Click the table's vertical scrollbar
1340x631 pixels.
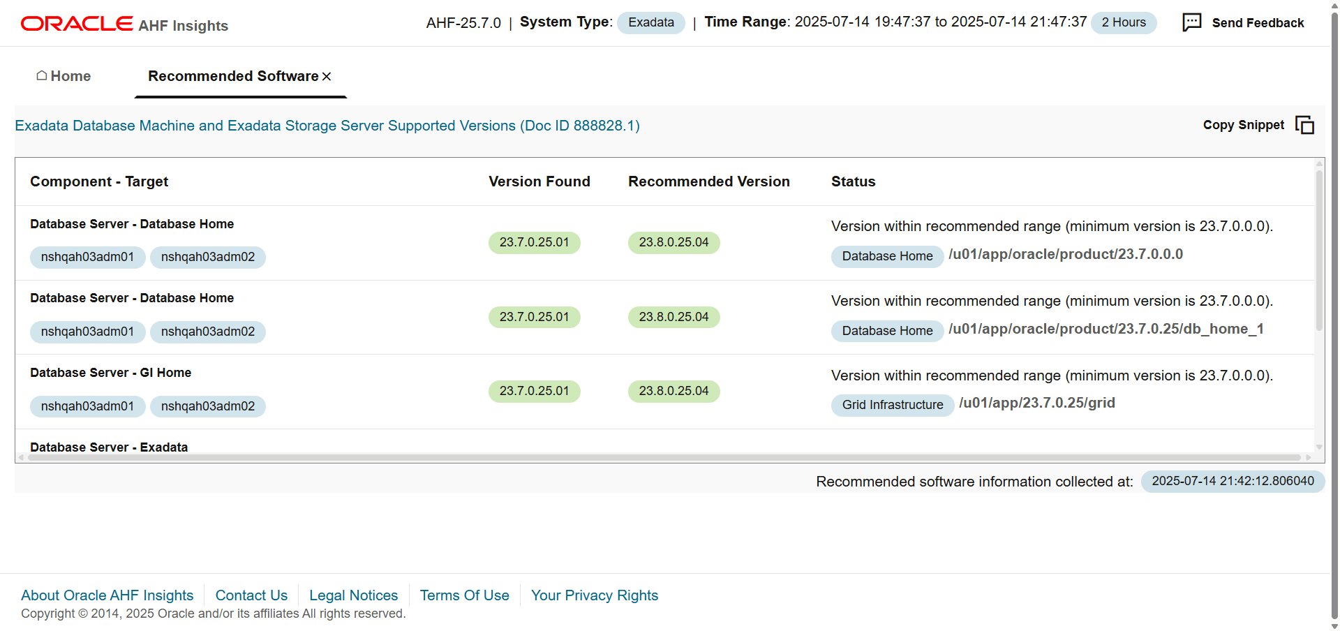click(x=1319, y=250)
